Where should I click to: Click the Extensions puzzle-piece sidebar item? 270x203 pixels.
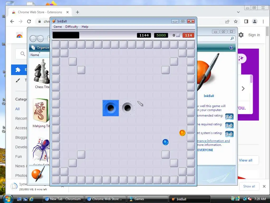click(18, 70)
